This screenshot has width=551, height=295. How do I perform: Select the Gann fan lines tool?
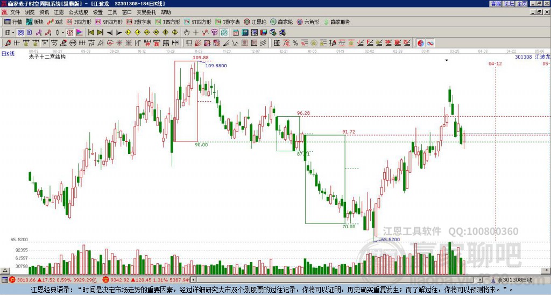point(198,43)
